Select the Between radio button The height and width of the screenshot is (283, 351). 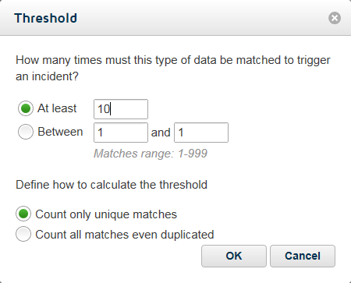pos(26,132)
